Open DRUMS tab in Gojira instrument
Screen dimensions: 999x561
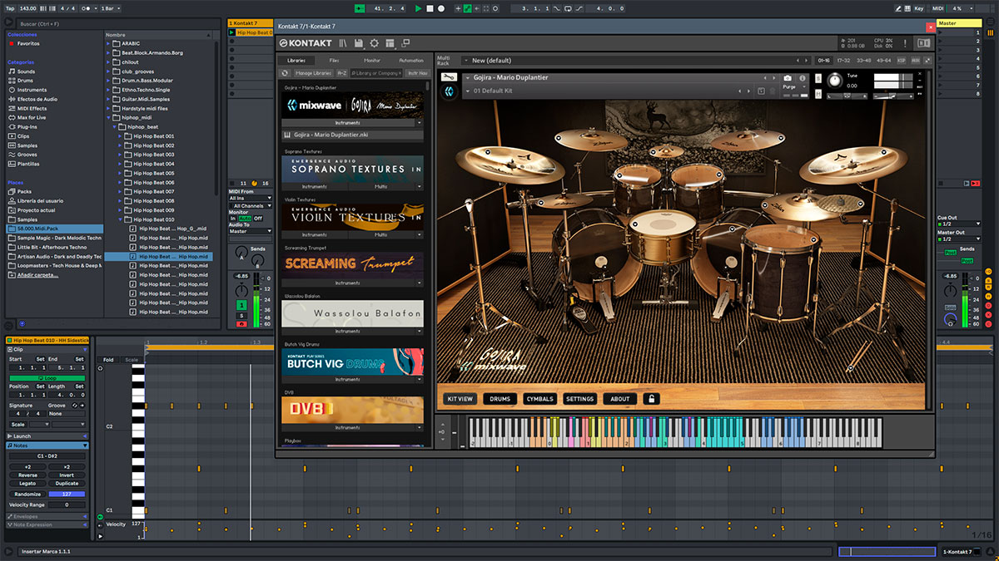point(500,399)
